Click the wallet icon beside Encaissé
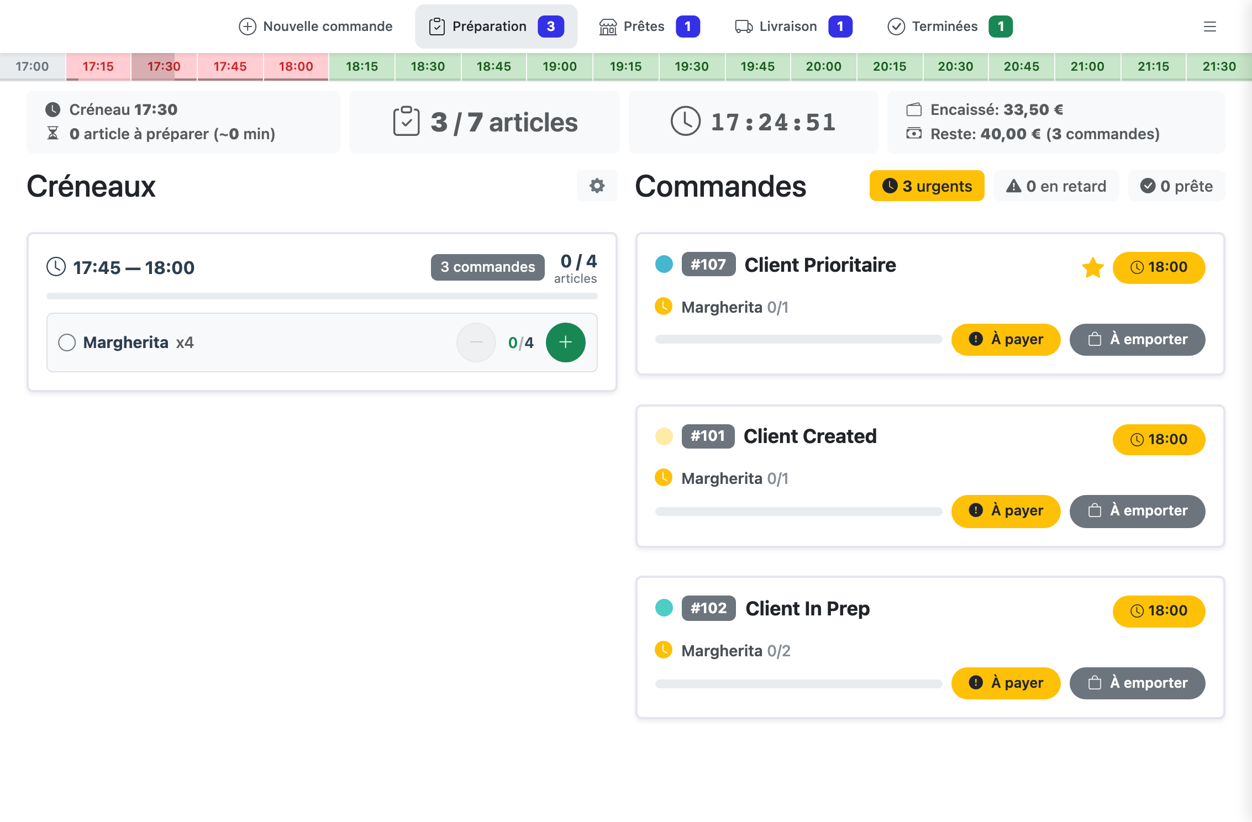Screen dimensions: 1252x822 click(x=914, y=109)
